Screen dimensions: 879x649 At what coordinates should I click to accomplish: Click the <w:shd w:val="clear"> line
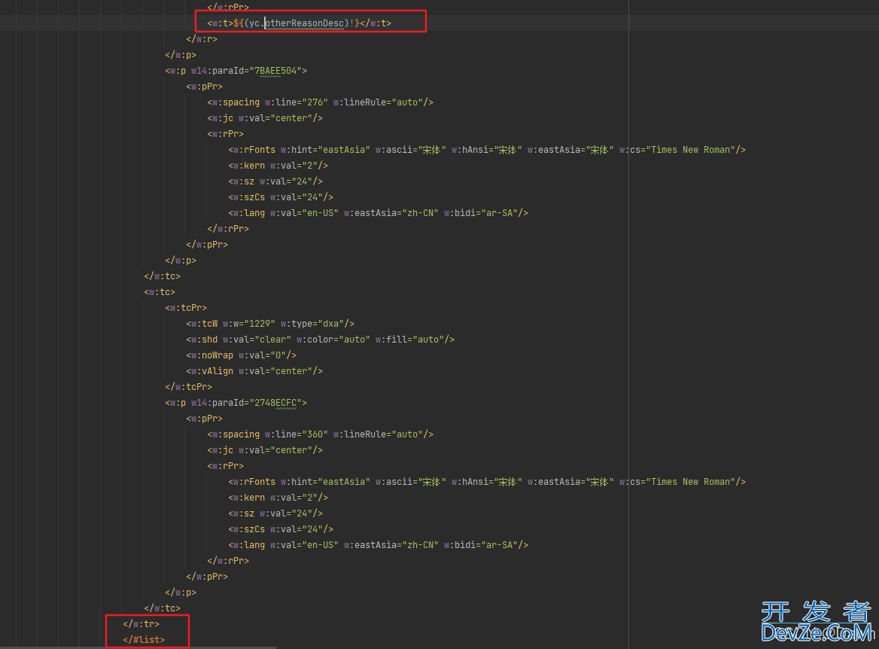pyautogui.click(x=320, y=340)
